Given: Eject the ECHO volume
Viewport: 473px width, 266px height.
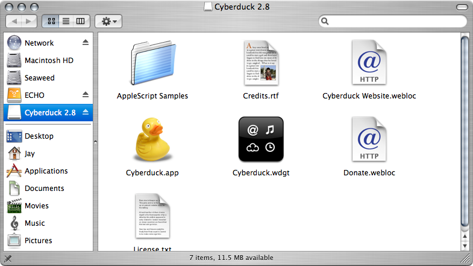Looking at the screenshot, I should click(x=85, y=95).
